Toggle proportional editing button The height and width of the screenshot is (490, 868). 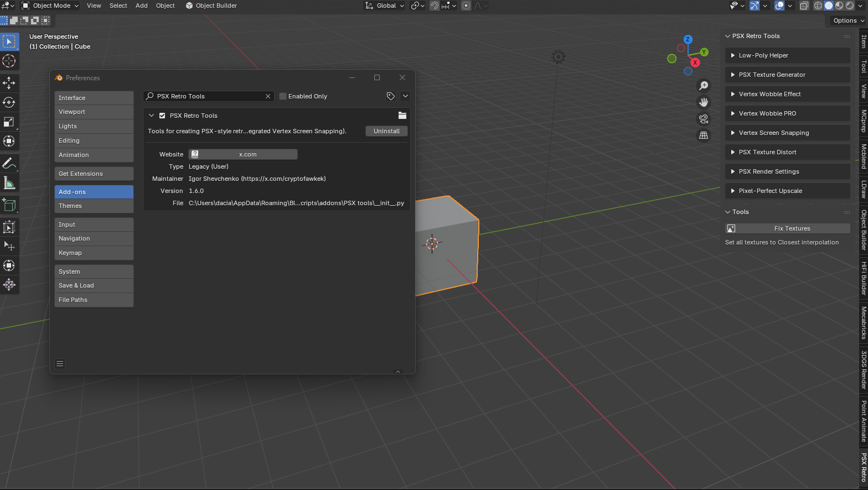click(466, 6)
